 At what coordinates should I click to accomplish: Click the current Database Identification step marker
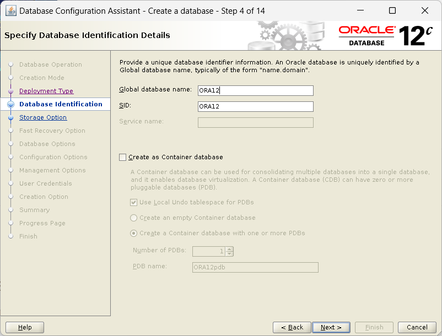[10, 104]
